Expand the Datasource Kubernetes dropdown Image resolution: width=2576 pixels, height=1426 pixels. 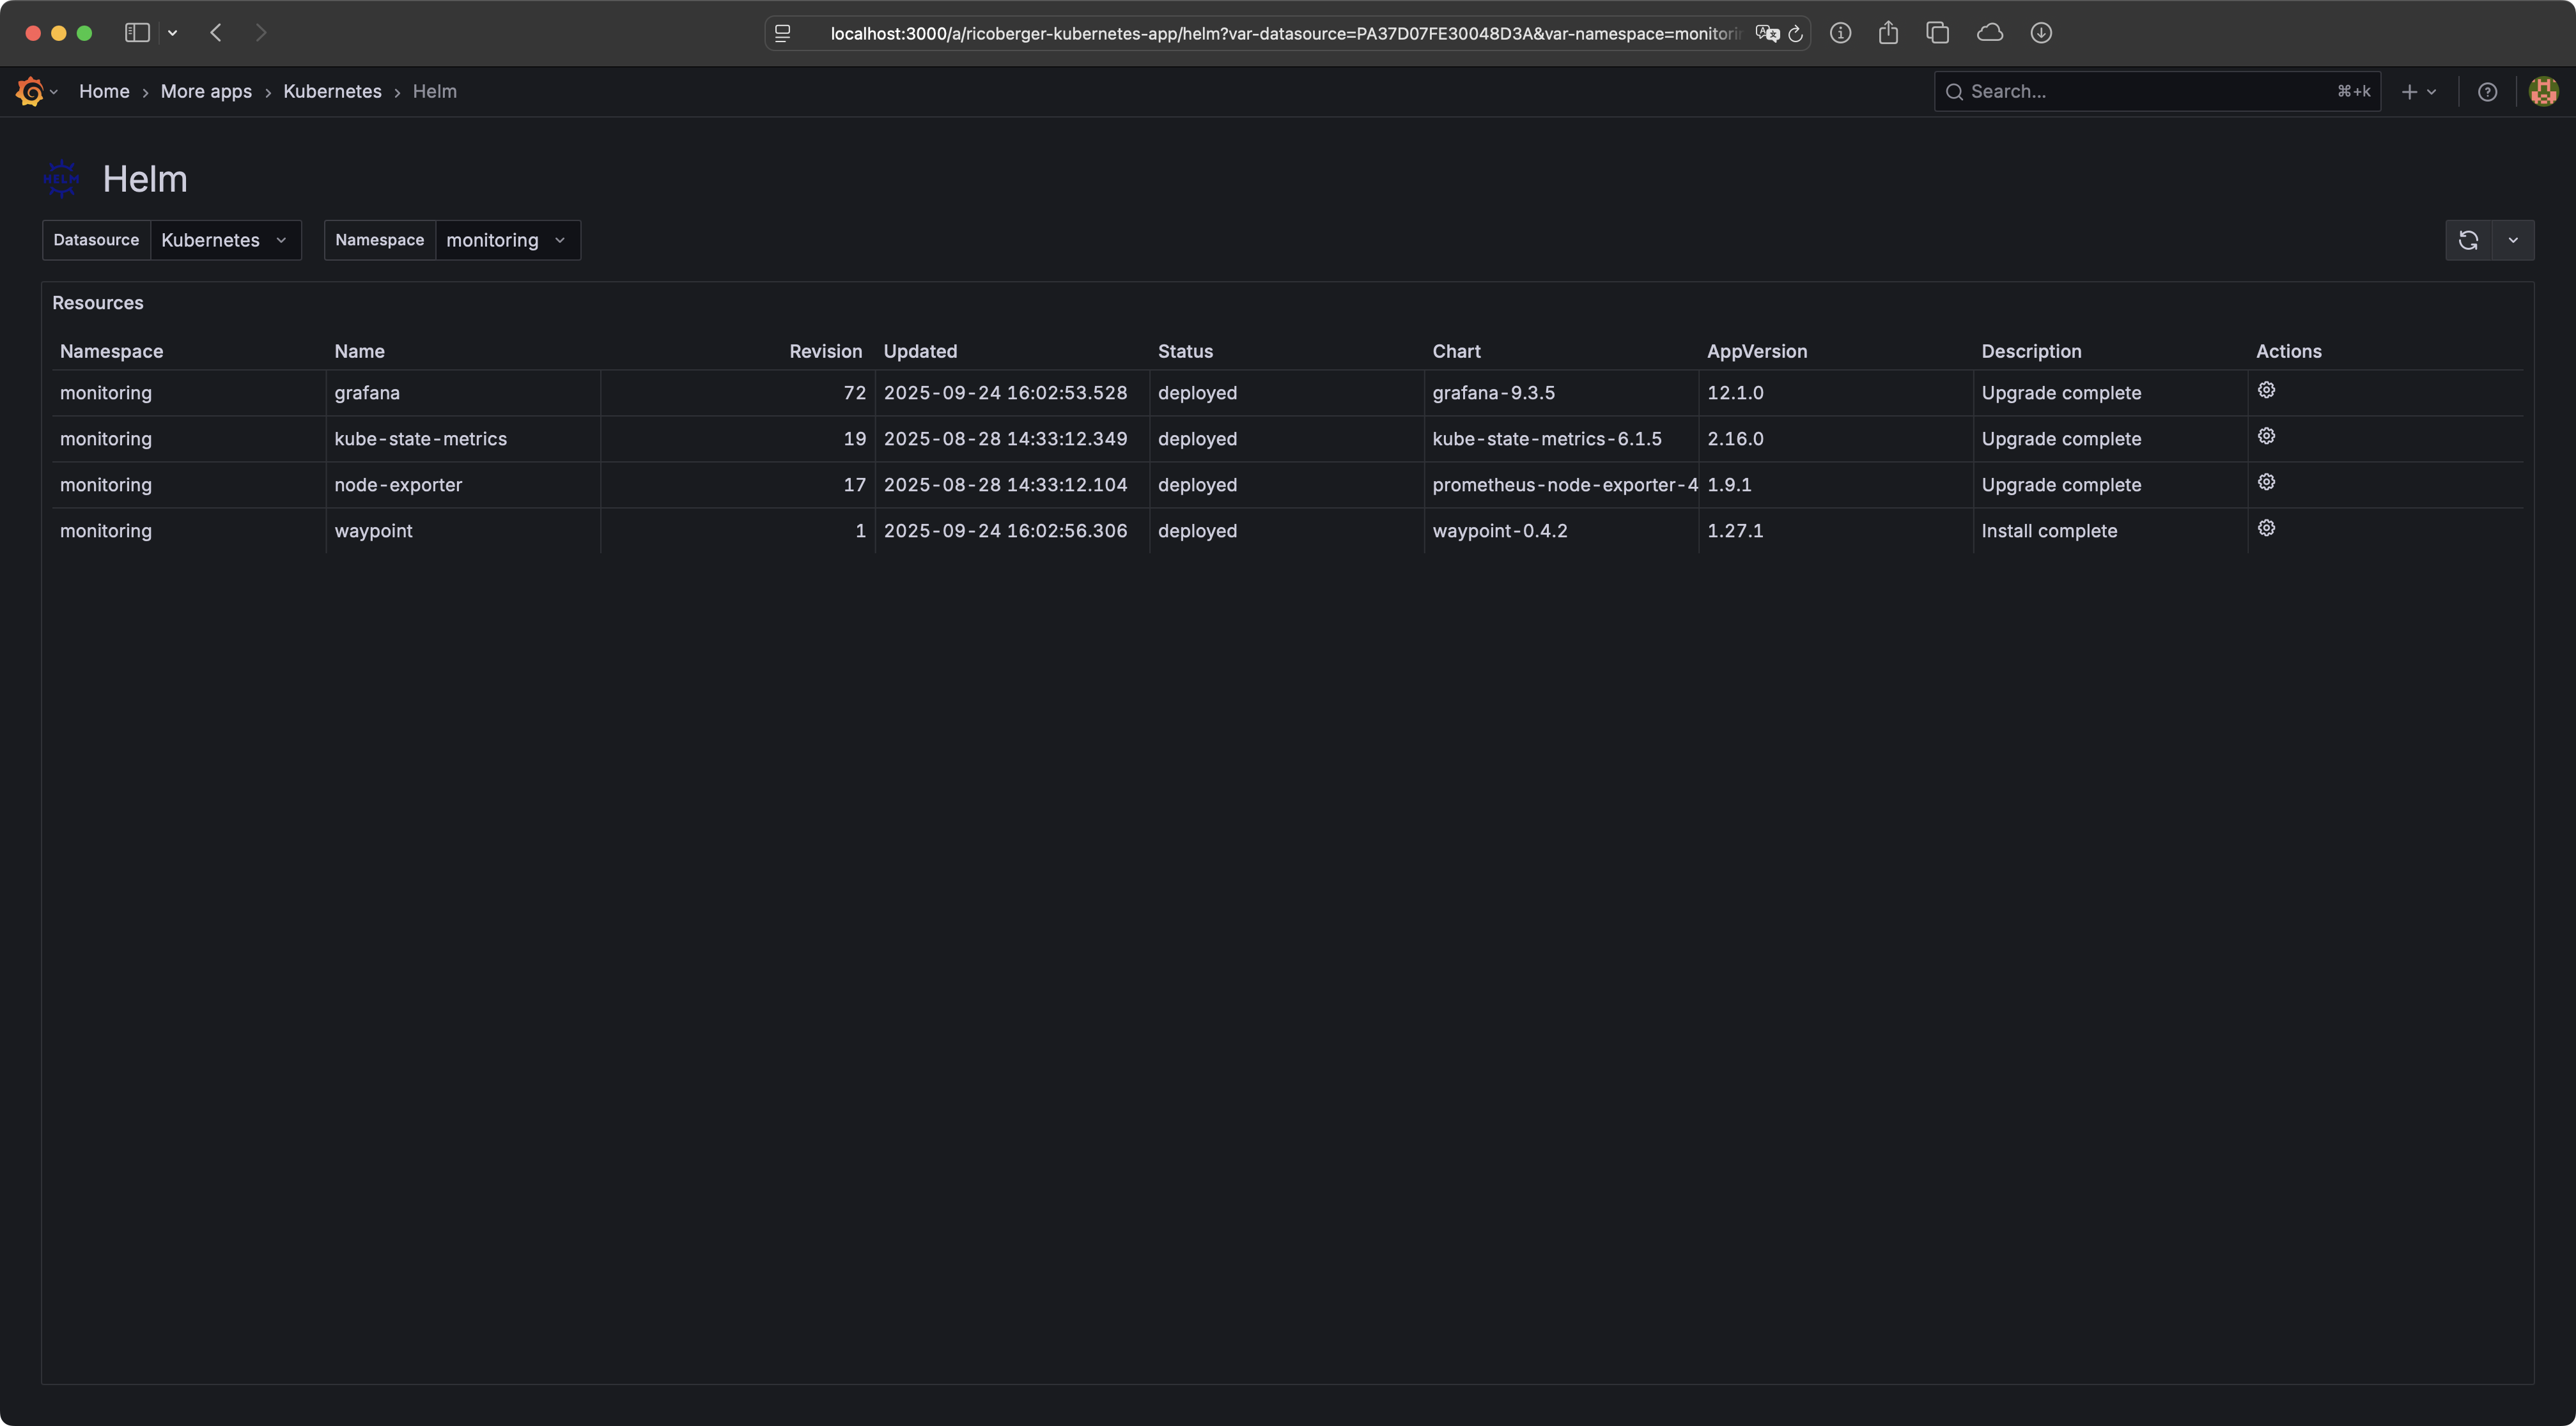point(225,240)
